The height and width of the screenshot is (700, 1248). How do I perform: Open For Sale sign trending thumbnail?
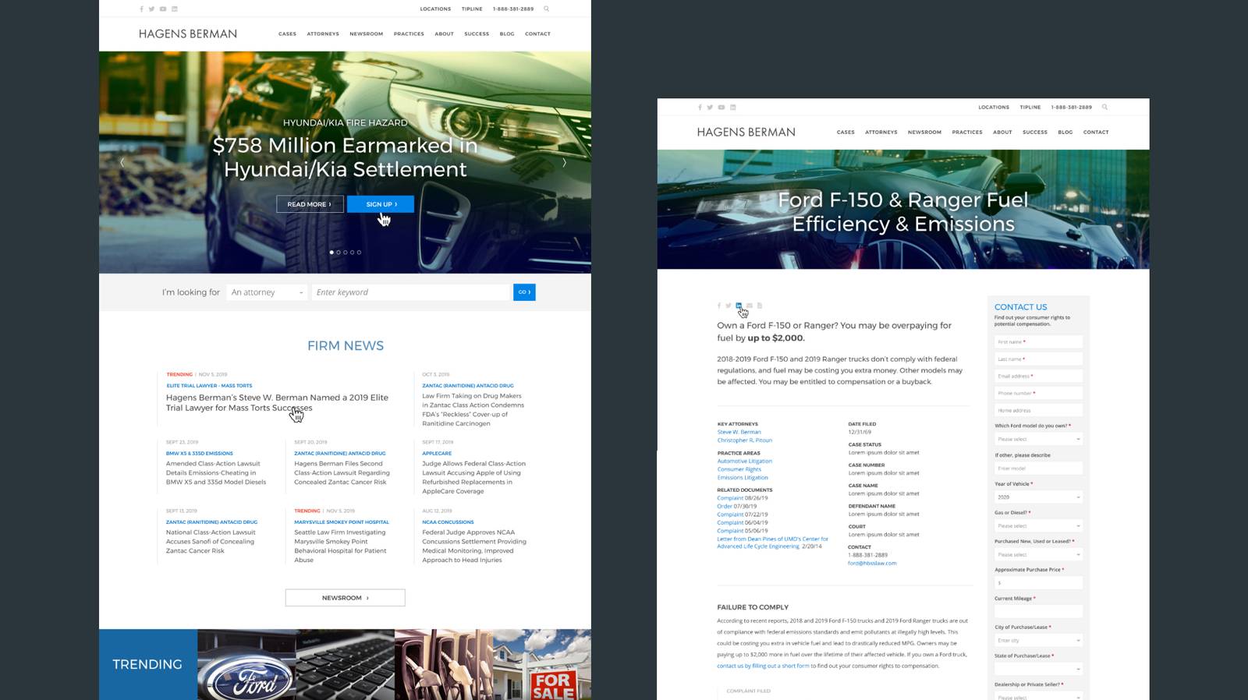[x=542, y=665]
